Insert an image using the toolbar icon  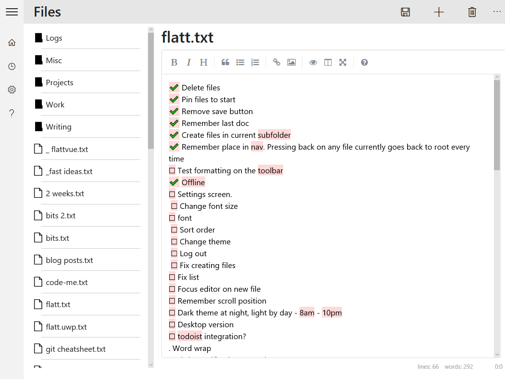pyautogui.click(x=292, y=62)
